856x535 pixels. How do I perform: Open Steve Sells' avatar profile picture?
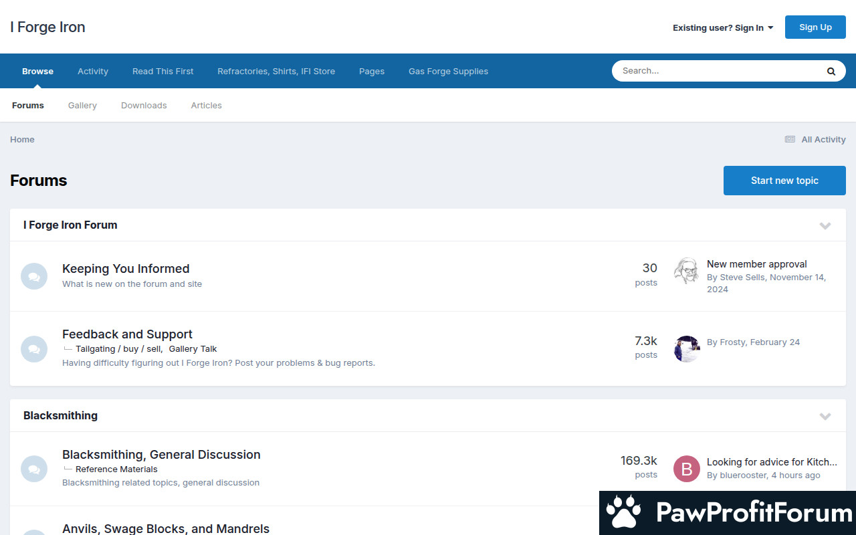pyautogui.click(x=686, y=271)
